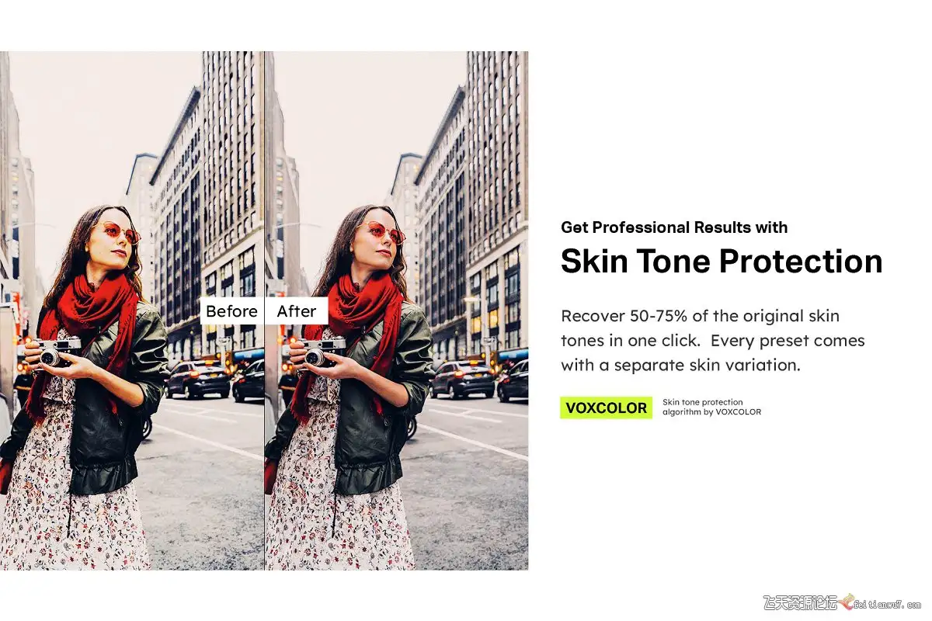
Task: Click the black car in After photo
Action: click(463, 379)
